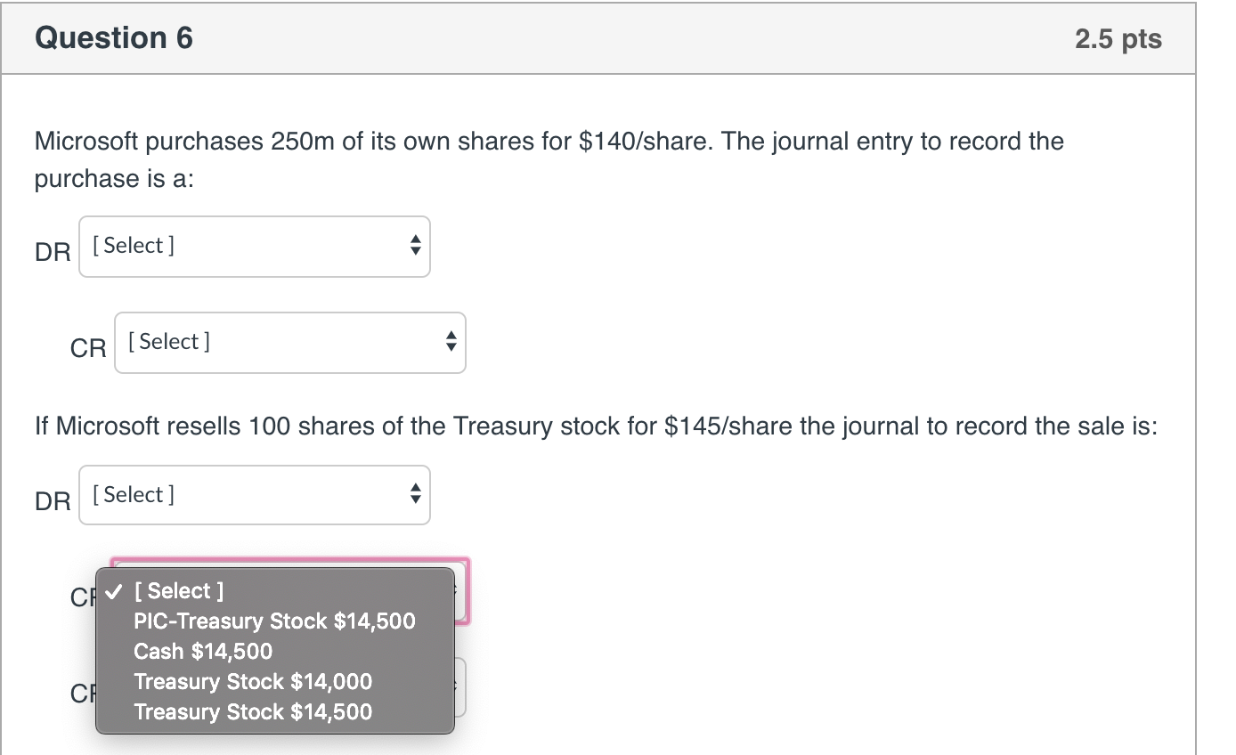Select the [ Select ] placeholder option

tap(178, 590)
